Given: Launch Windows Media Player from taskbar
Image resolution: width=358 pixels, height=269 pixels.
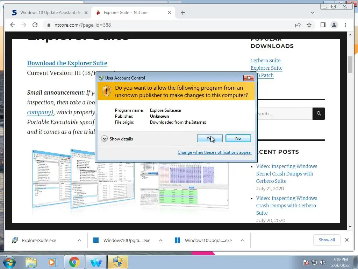Looking at the screenshot, I should tap(52, 262).
